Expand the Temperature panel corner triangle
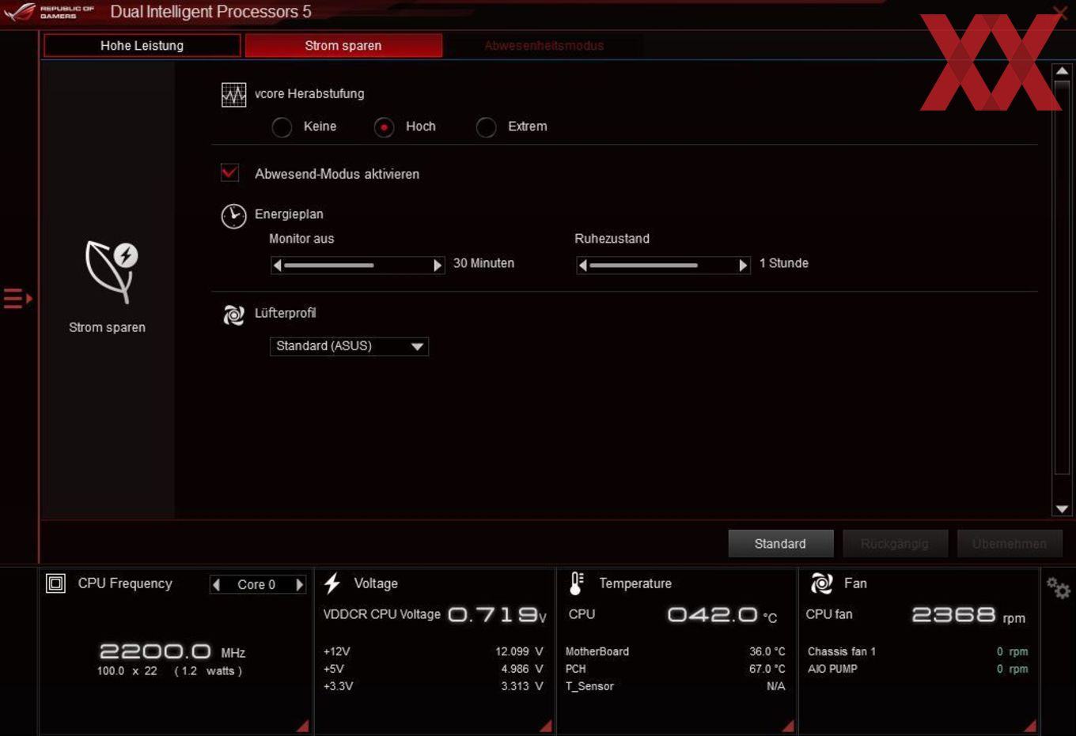The width and height of the screenshot is (1076, 736). pyautogui.click(x=787, y=726)
